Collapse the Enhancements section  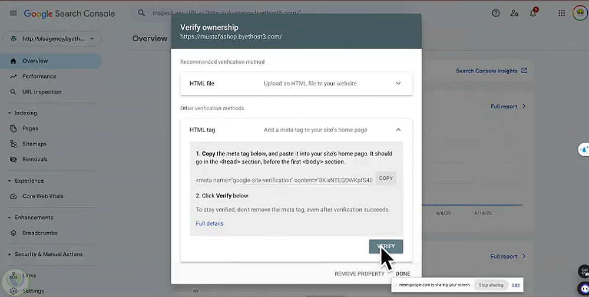click(9, 217)
